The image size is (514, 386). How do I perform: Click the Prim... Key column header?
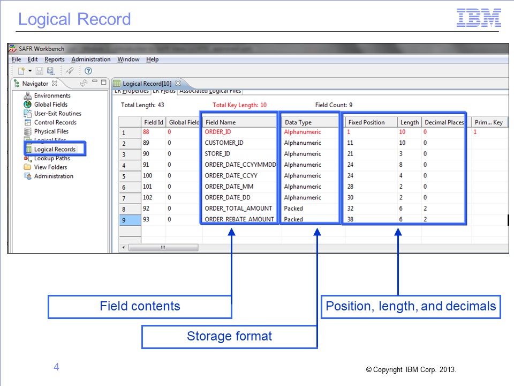(489, 122)
